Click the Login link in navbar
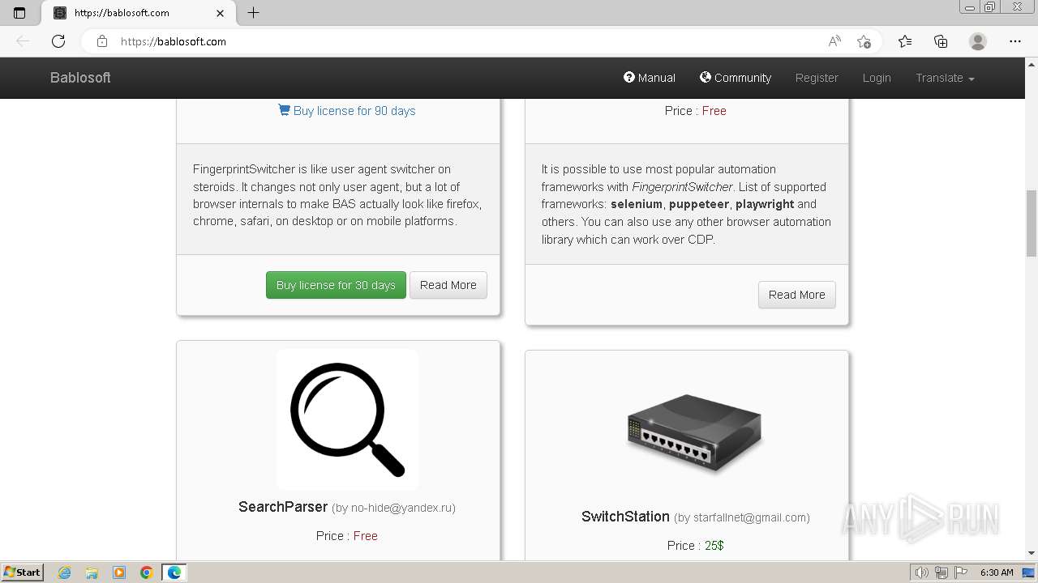The width and height of the screenshot is (1038, 583). click(x=877, y=78)
